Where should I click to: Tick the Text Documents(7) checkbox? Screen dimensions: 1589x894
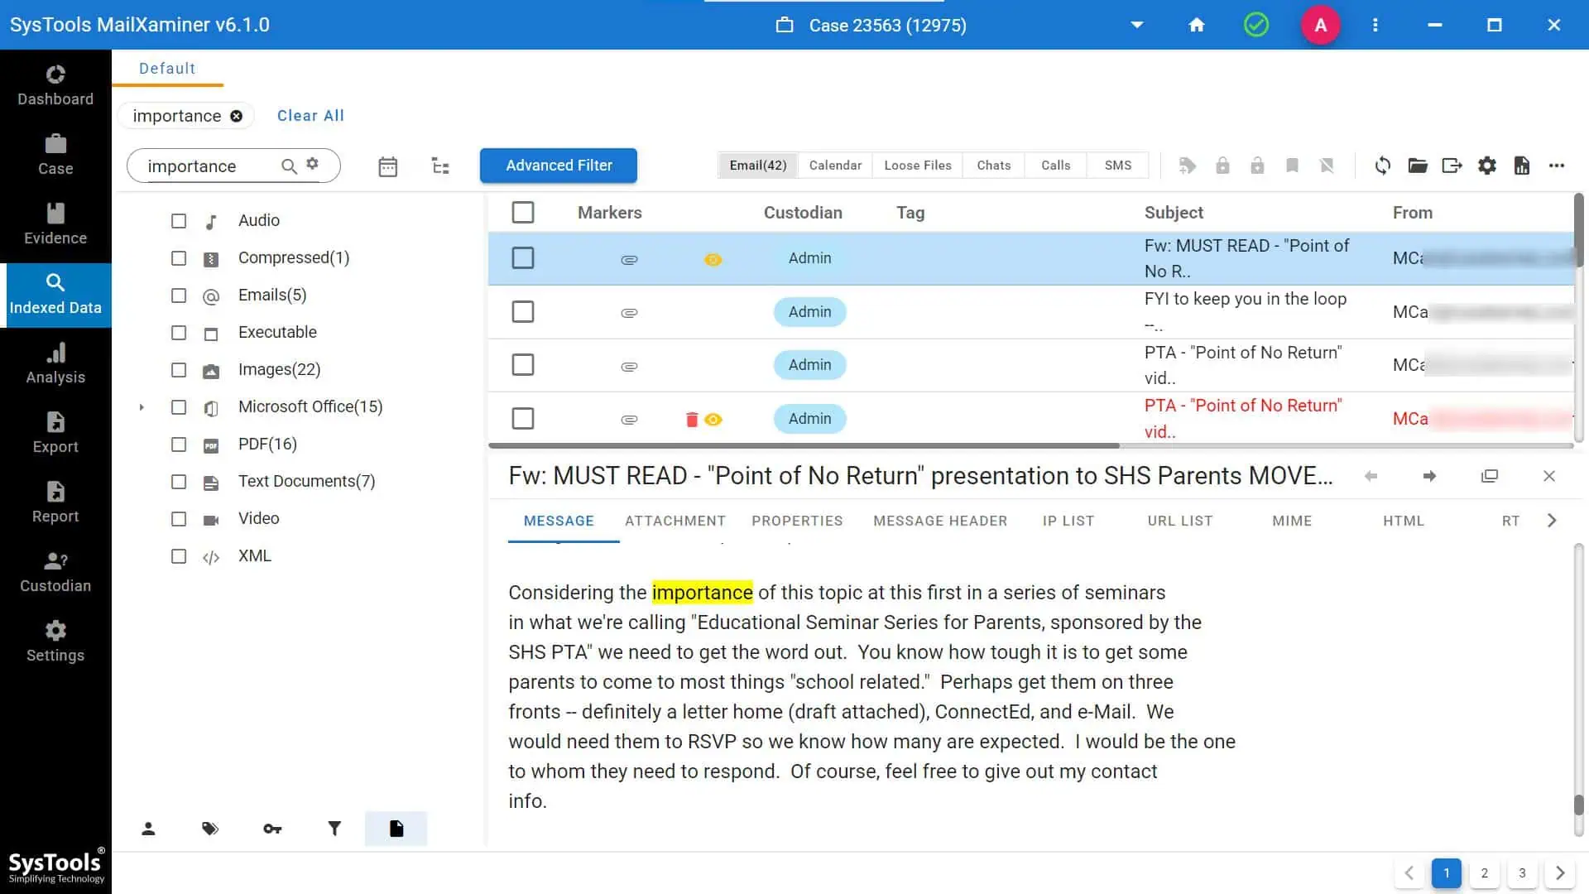pos(179,482)
